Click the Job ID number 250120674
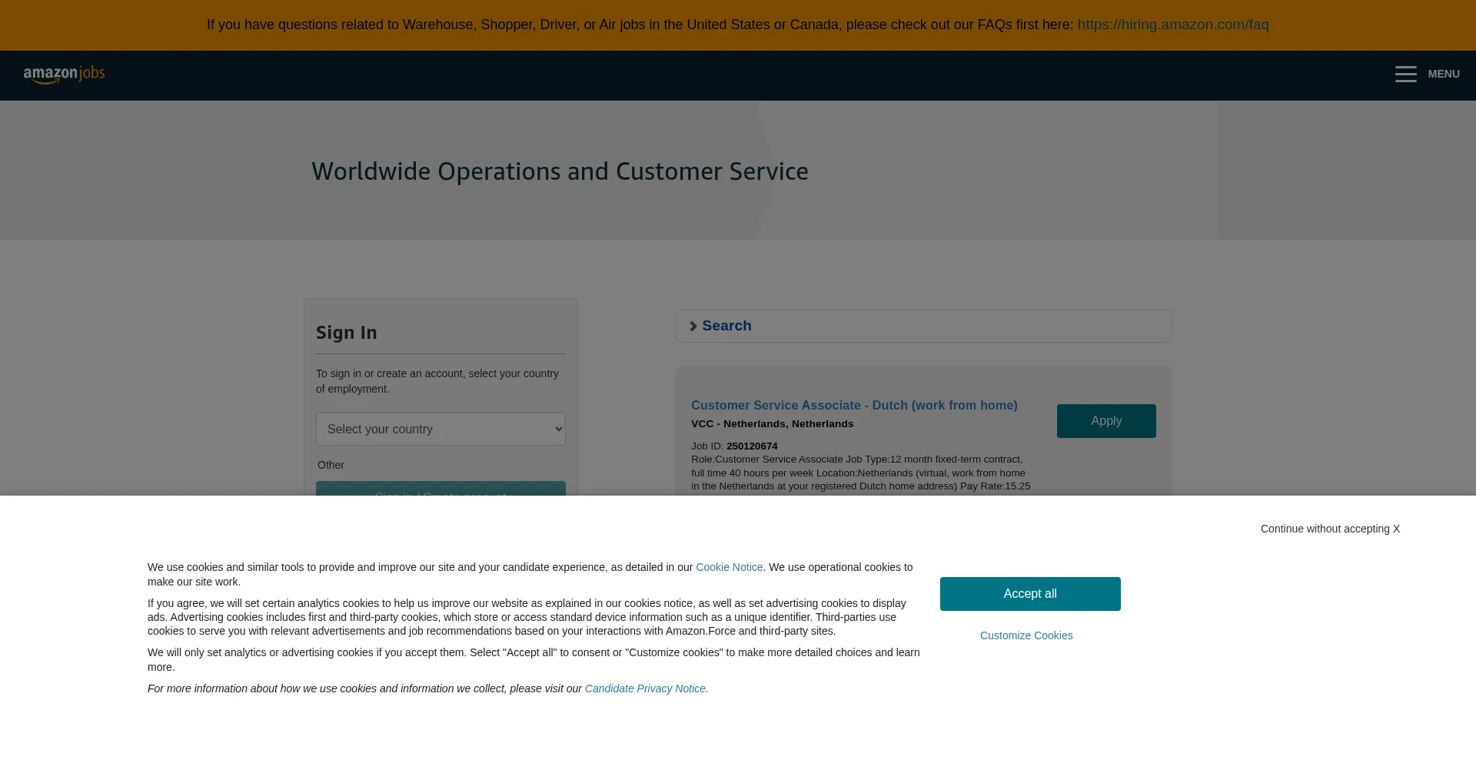 coord(751,446)
